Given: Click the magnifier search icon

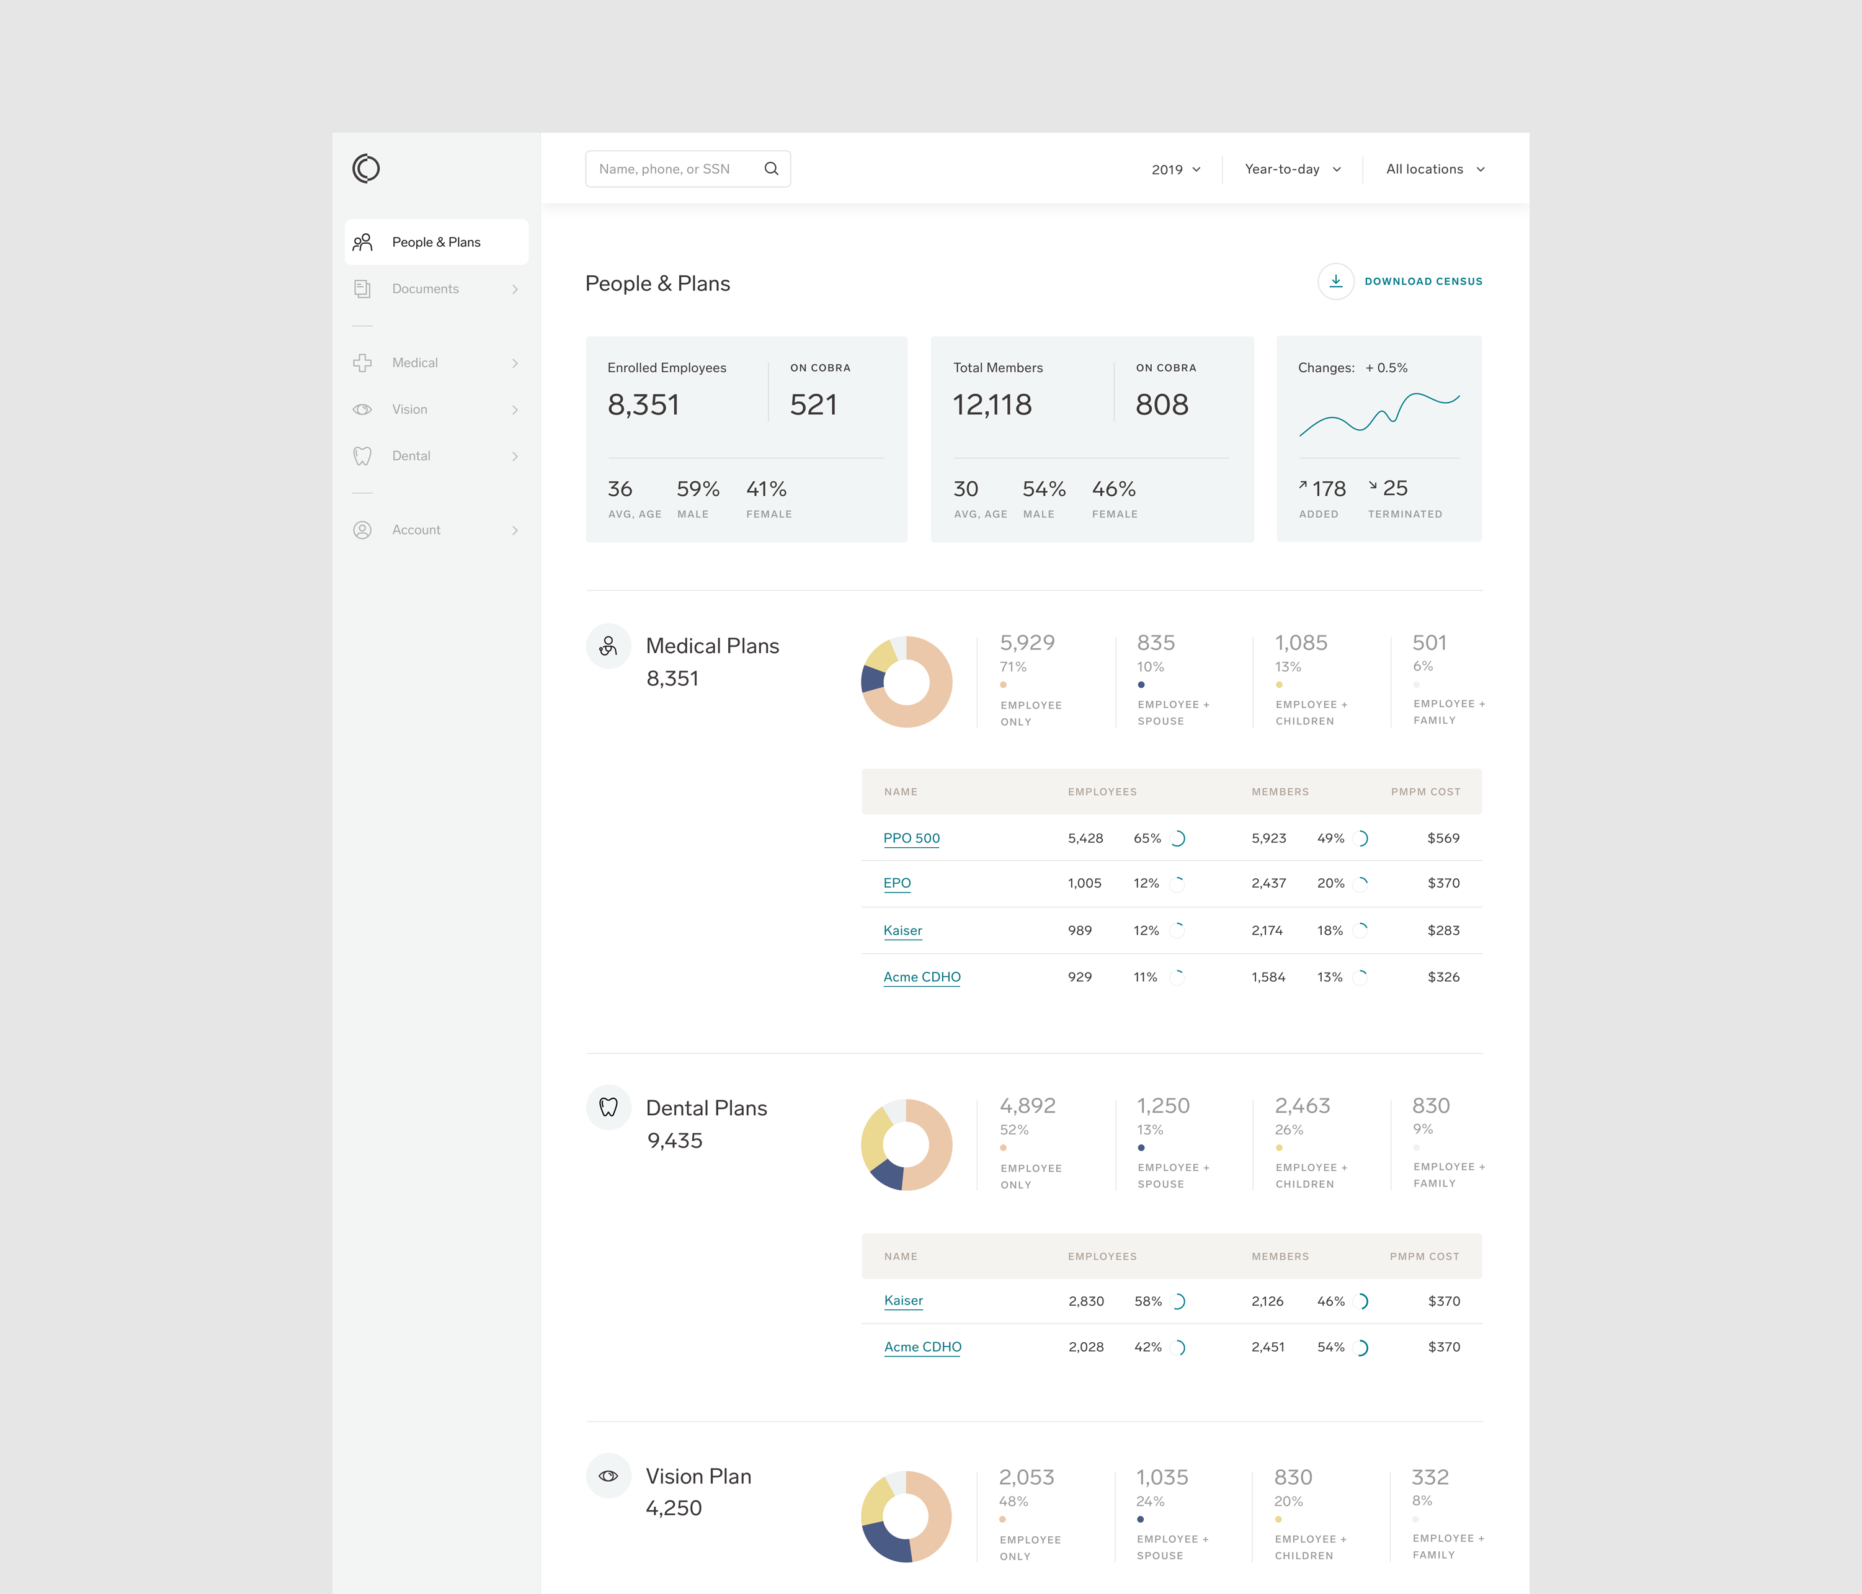Looking at the screenshot, I should point(771,169).
